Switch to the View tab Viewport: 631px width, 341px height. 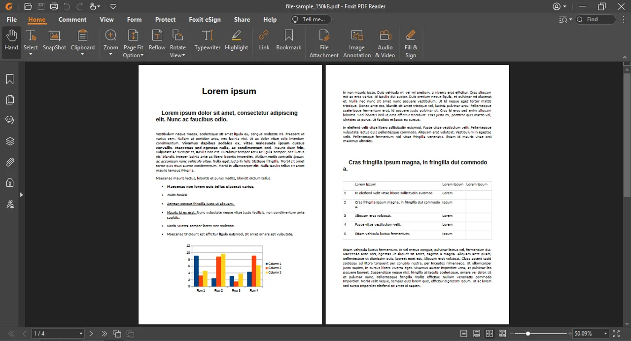106,19
